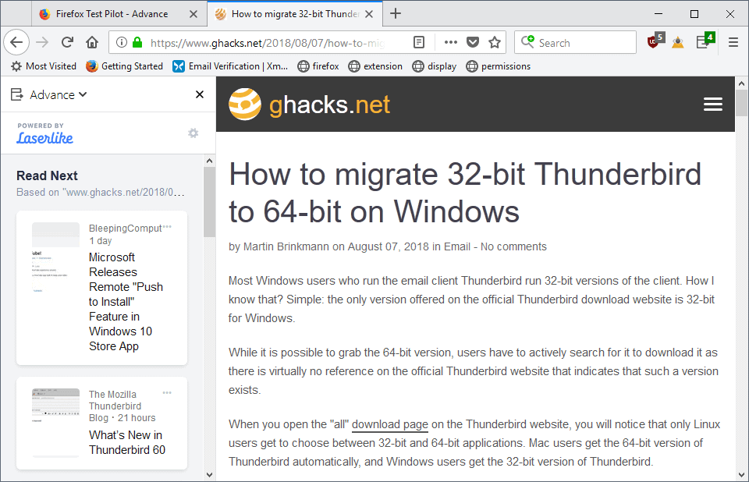Viewport: 749px width, 482px height.
Task: Close the How to migrate tab
Action: (369, 14)
